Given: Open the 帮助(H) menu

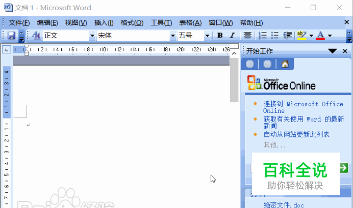Looking at the screenshot, I should pyautogui.click(x=251, y=23).
